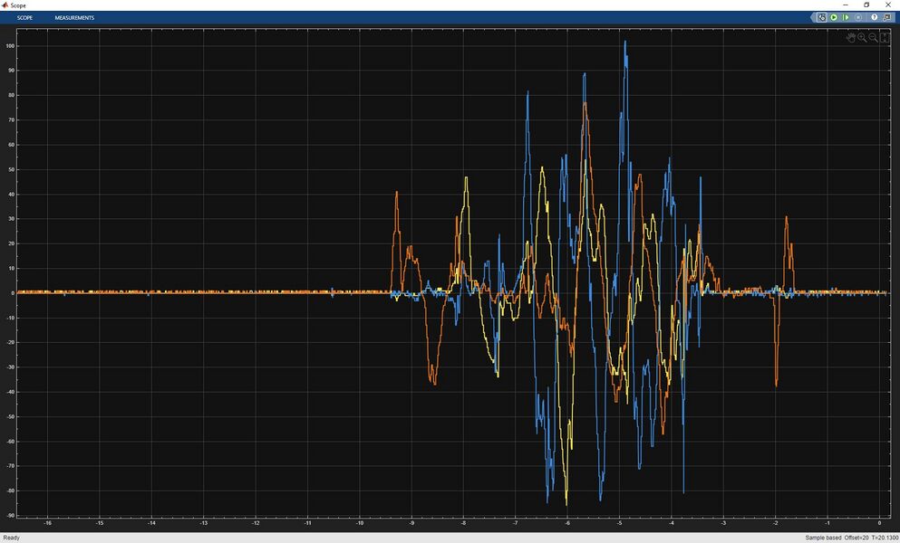Open the MEASUREMENTS tab
Image resolution: width=900 pixels, height=543 pixels.
(74, 18)
